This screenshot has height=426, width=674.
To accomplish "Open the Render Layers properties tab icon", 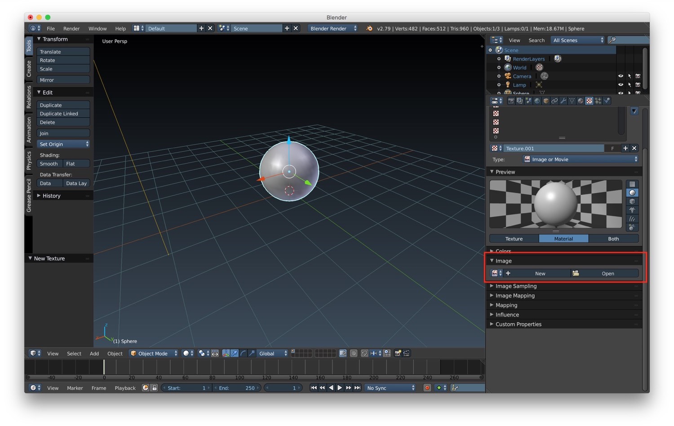I will [x=519, y=101].
